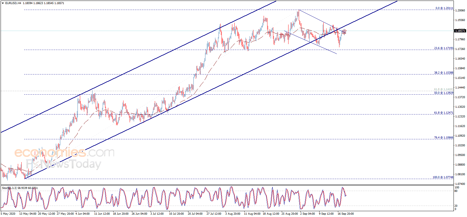This screenshot has height=217, width=467.
Task: Click the 1.15140 price axis value
Action: pyautogui.click(x=460, y=78)
